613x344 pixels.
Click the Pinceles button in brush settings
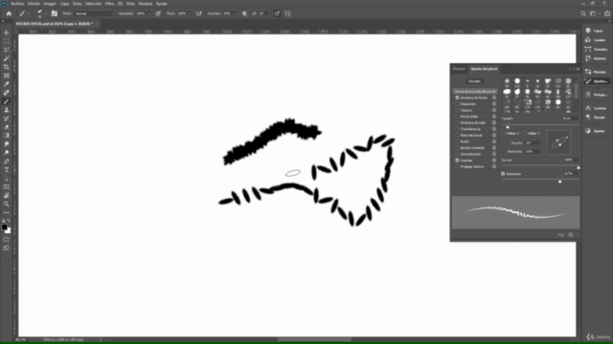(x=475, y=81)
